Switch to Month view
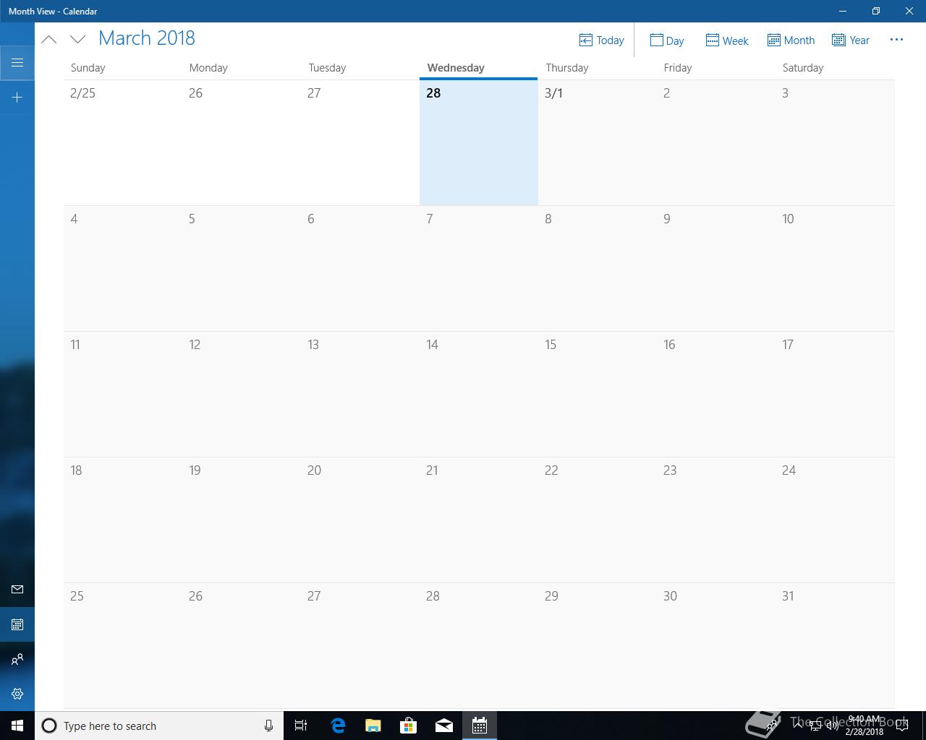 tap(791, 40)
